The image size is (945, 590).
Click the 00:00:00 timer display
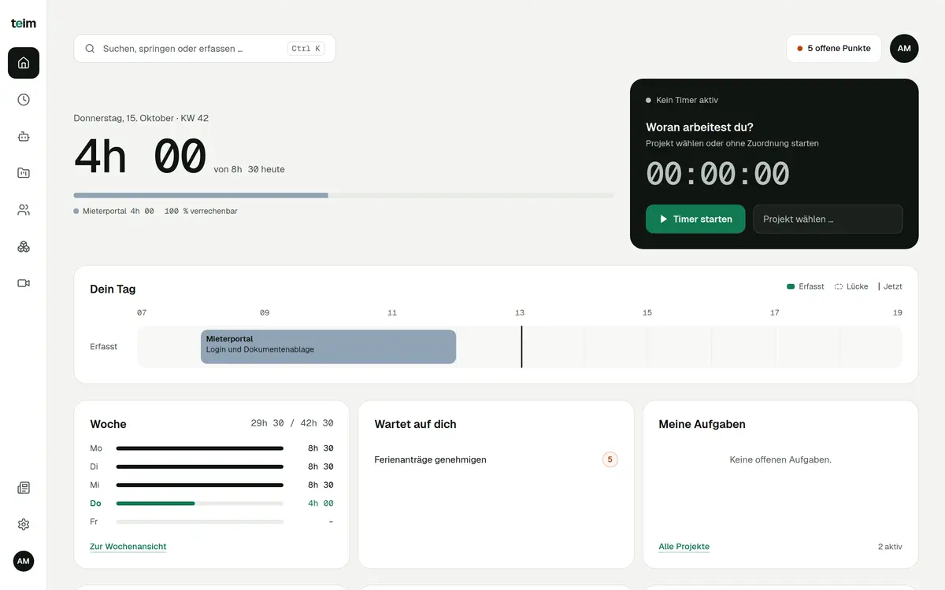717,174
